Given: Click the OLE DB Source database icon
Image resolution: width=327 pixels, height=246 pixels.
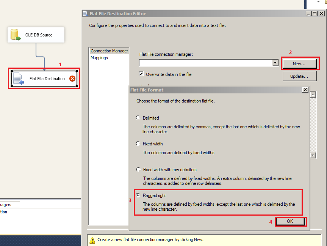Looking at the screenshot, I should (x=16, y=35).
